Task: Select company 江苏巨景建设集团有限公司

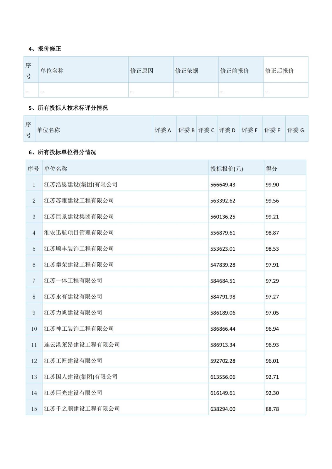Action: (79, 217)
